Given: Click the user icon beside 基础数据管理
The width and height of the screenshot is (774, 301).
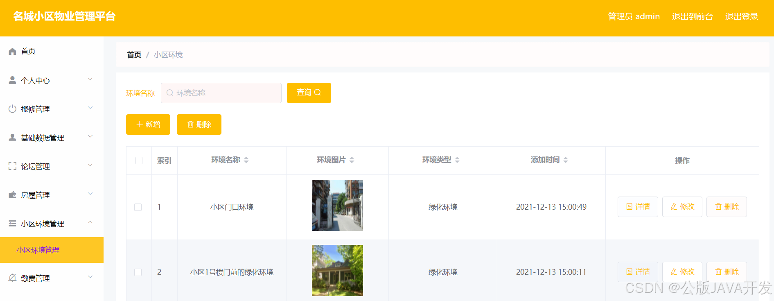Looking at the screenshot, I should tap(12, 137).
